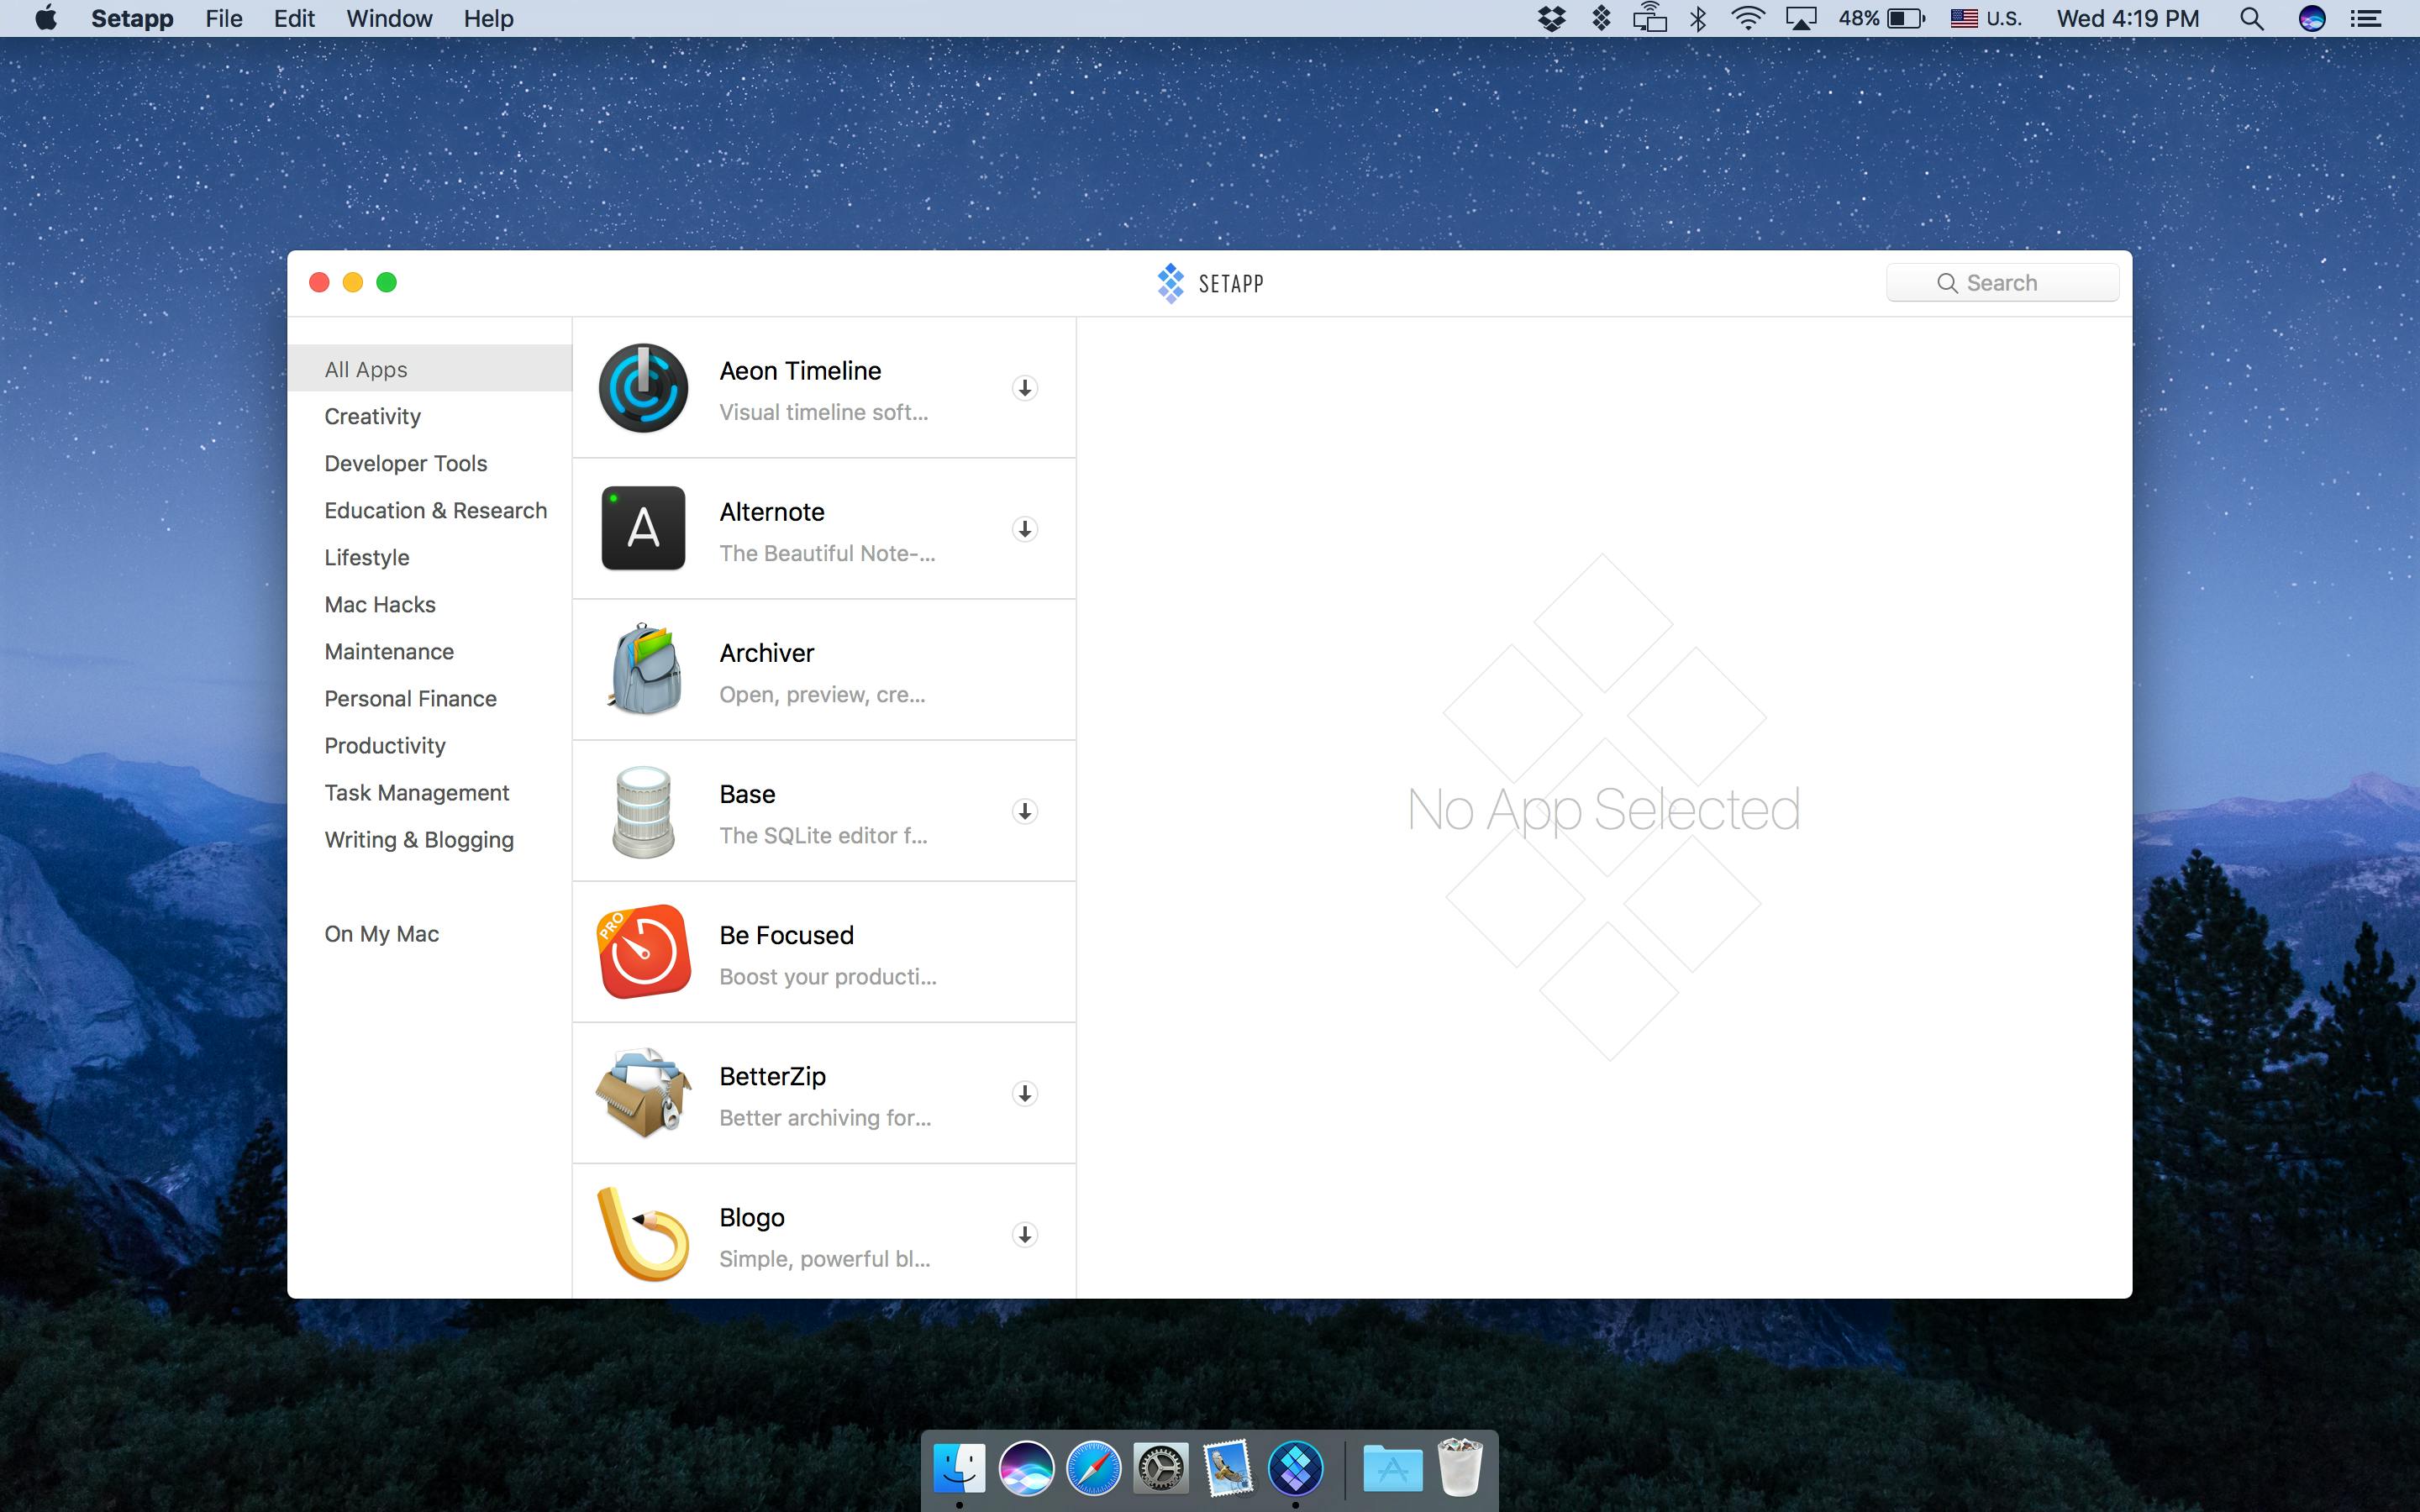Download Blogo with its arrow button

(x=1024, y=1235)
